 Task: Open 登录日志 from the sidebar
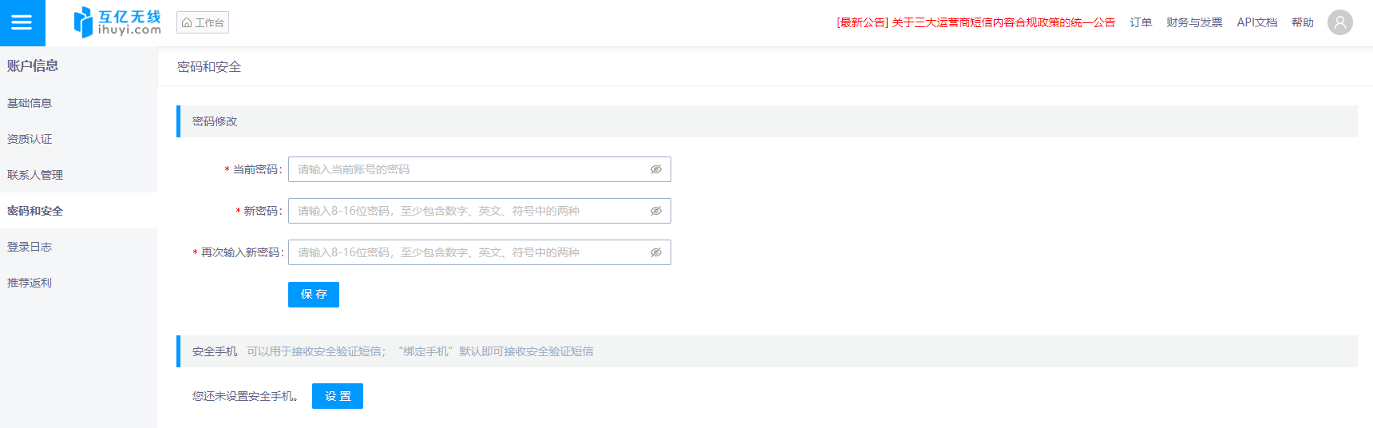pos(30,247)
